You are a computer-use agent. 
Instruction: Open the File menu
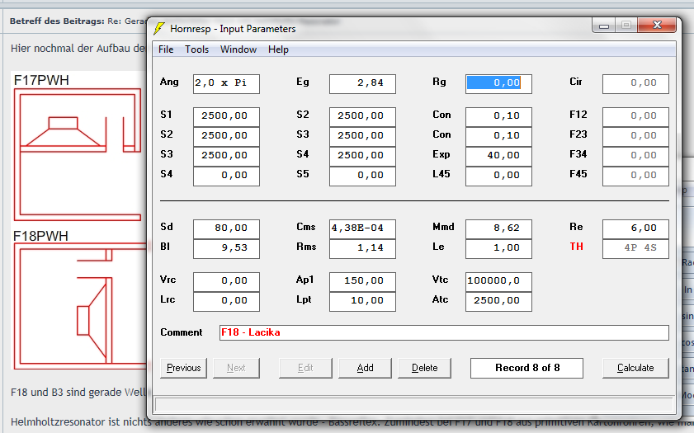pyautogui.click(x=166, y=49)
